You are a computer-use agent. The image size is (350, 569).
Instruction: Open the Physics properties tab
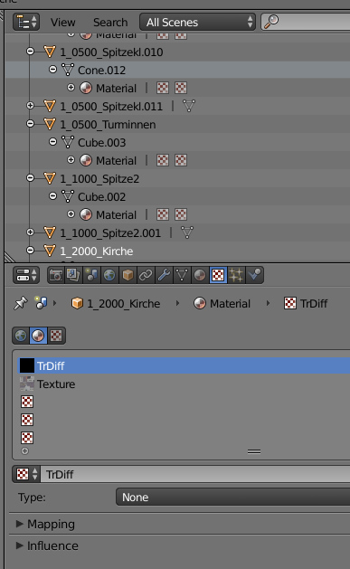tap(254, 275)
